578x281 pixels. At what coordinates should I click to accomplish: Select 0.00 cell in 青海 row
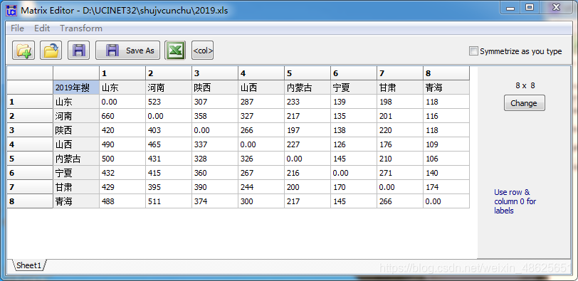tap(446, 201)
